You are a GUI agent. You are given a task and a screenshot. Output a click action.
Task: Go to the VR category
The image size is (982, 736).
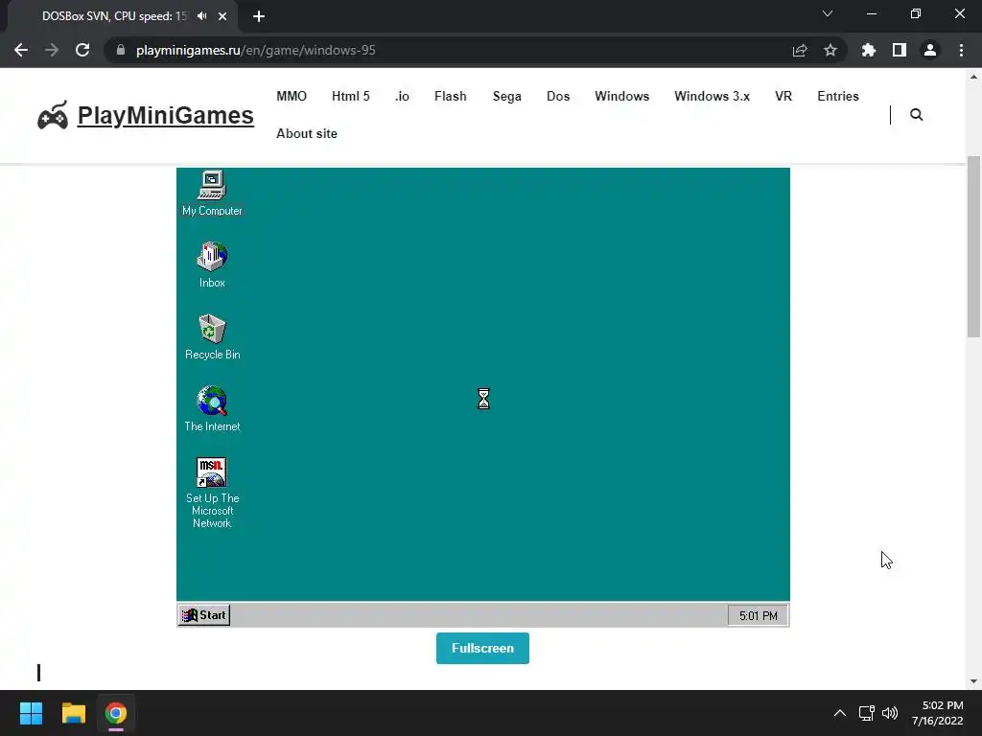[x=783, y=97]
